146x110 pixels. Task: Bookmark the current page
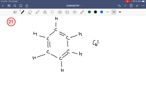pos(21,6)
